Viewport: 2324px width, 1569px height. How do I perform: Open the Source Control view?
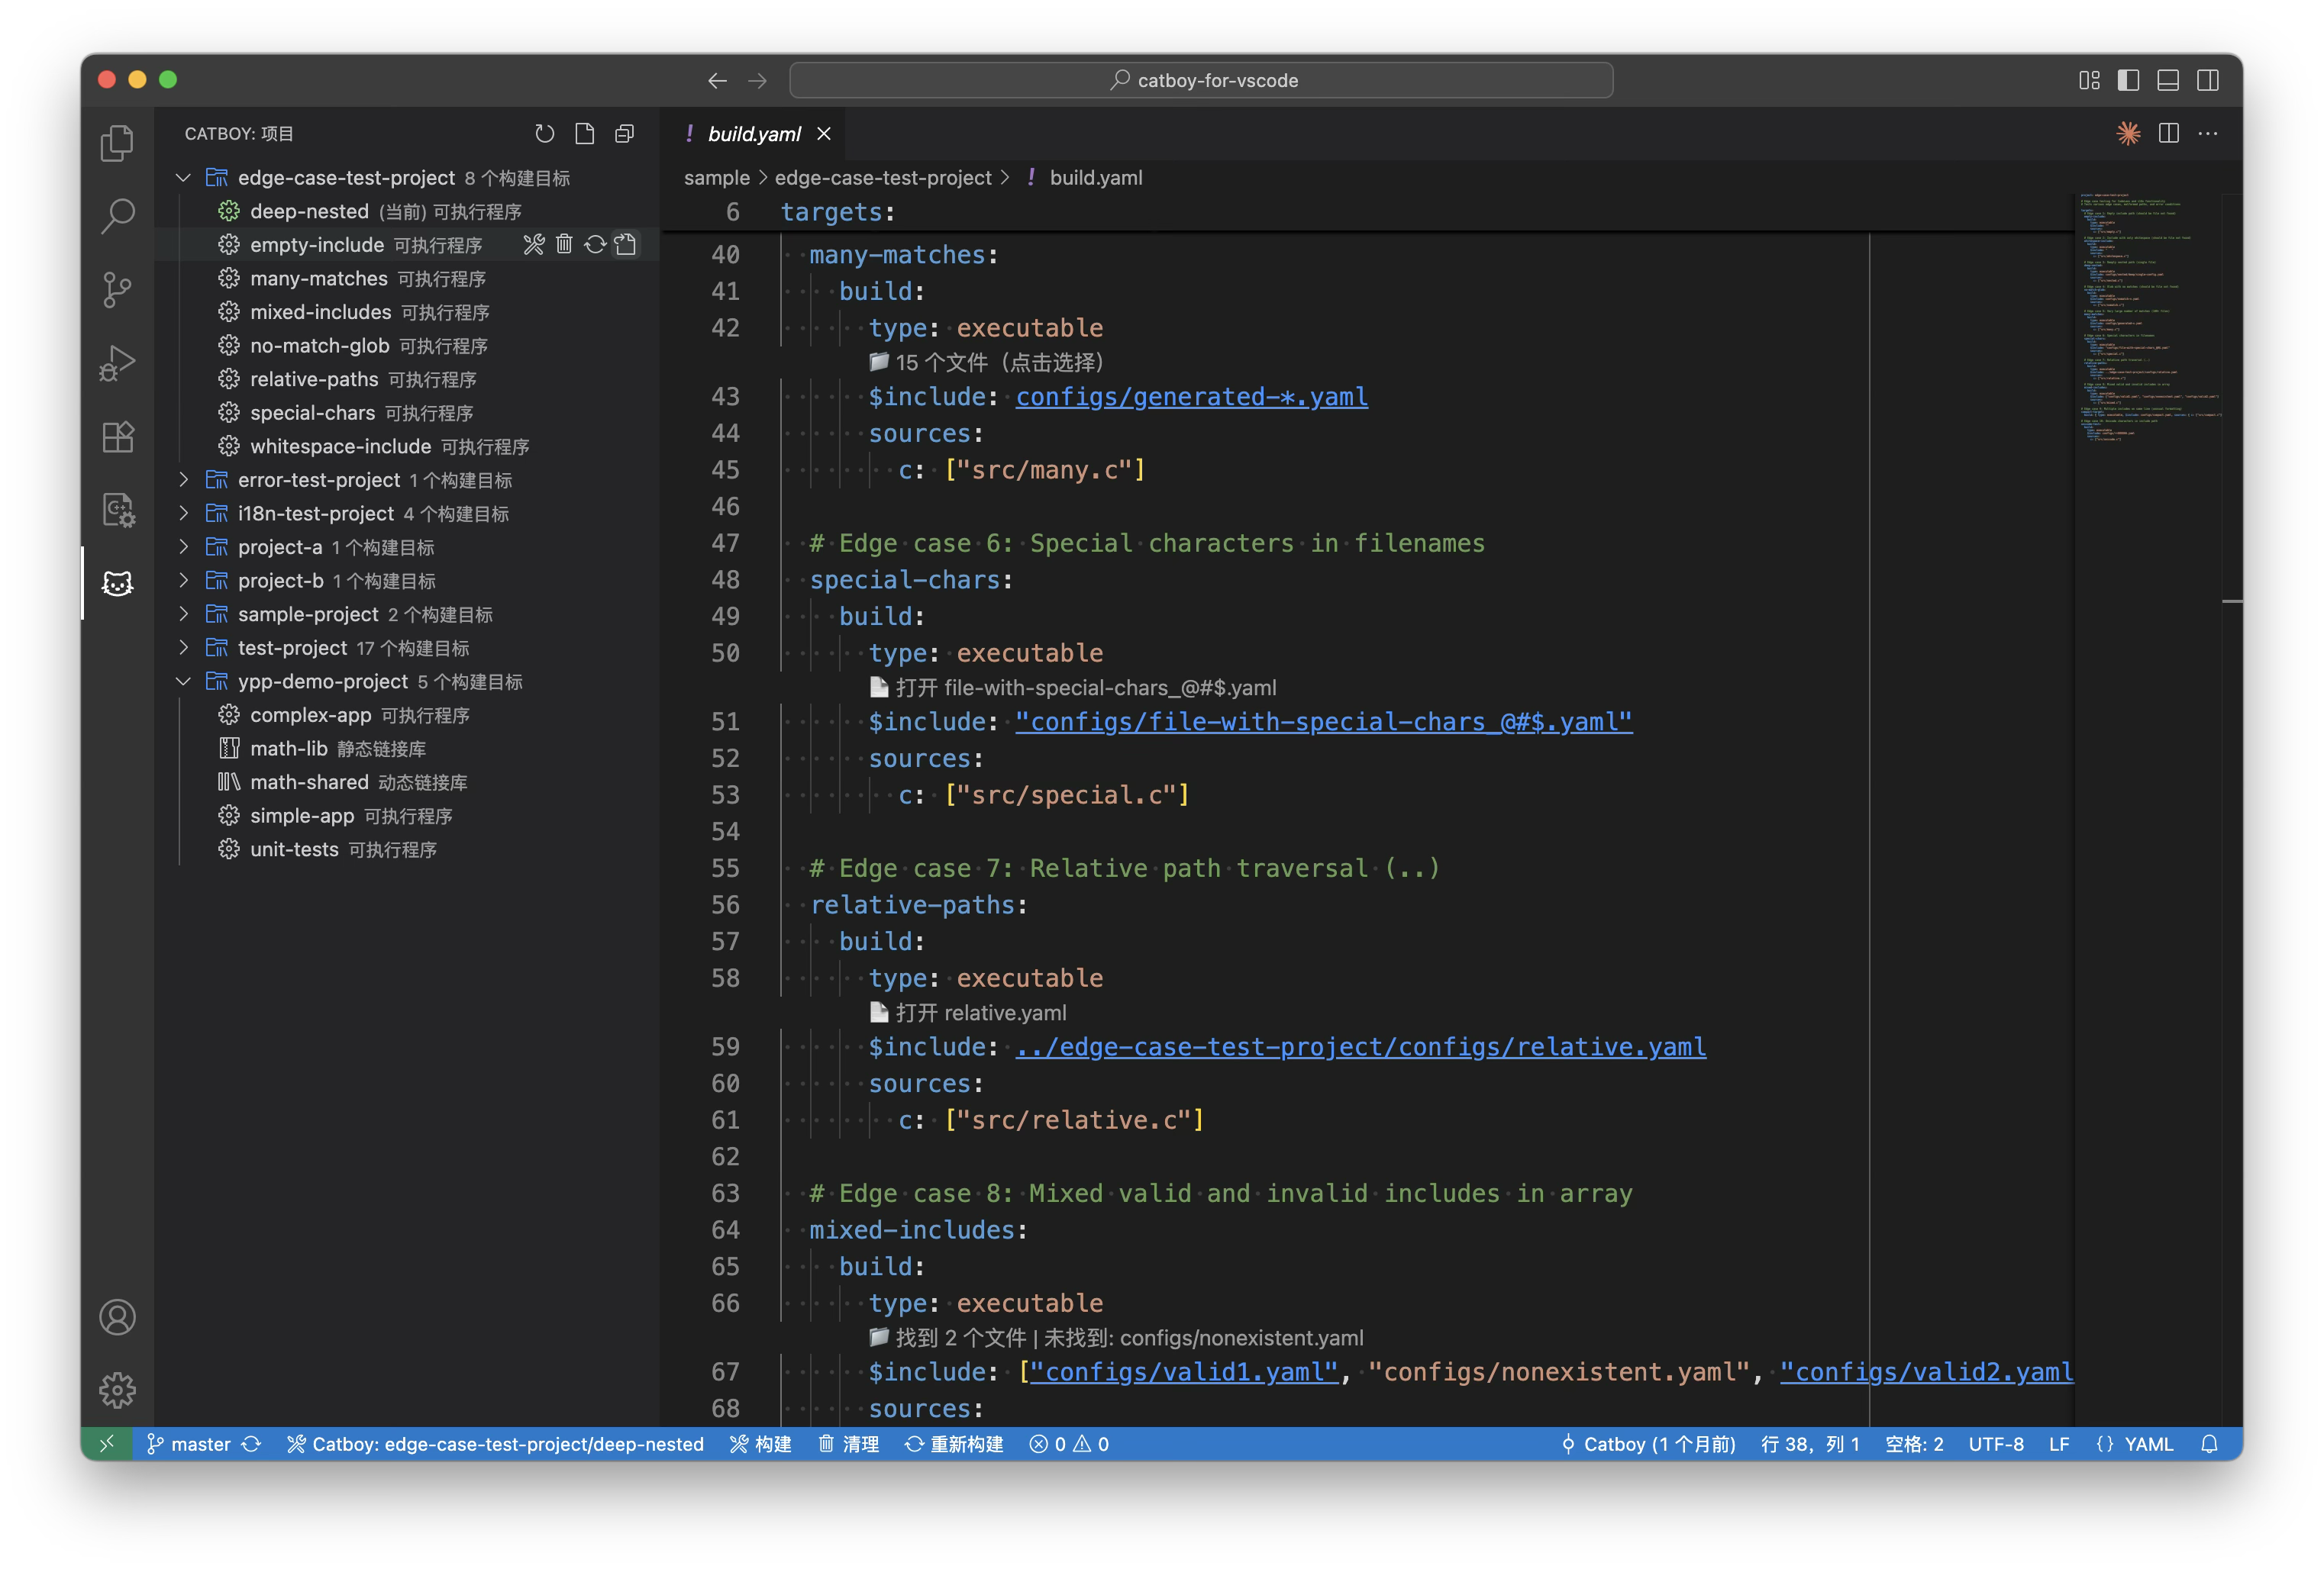pos(117,290)
